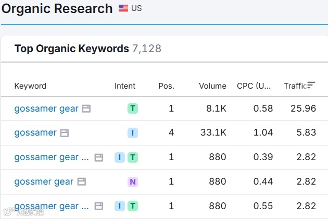Open SERP icon in 0.55 CPC row
The image size is (328, 219).
tap(99, 206)
